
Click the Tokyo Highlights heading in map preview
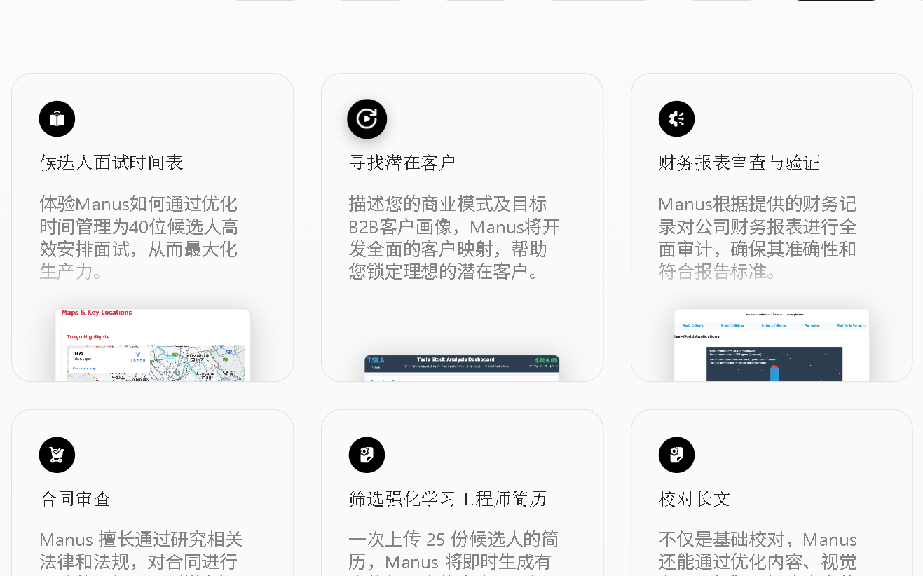[88, 337]
